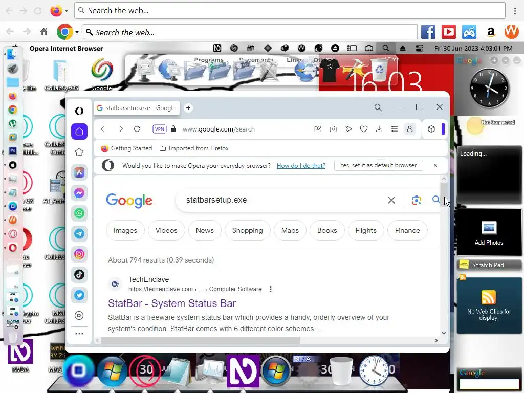Reload the Google search page
Viewport: 524px width, 393px height.
click(x=137, y=129)
